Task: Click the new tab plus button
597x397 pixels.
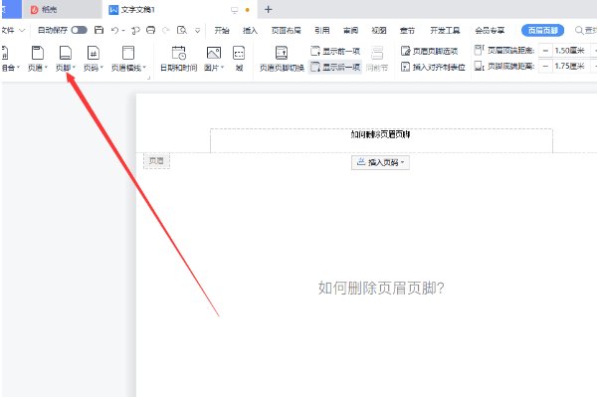Action: coord(268,10)
